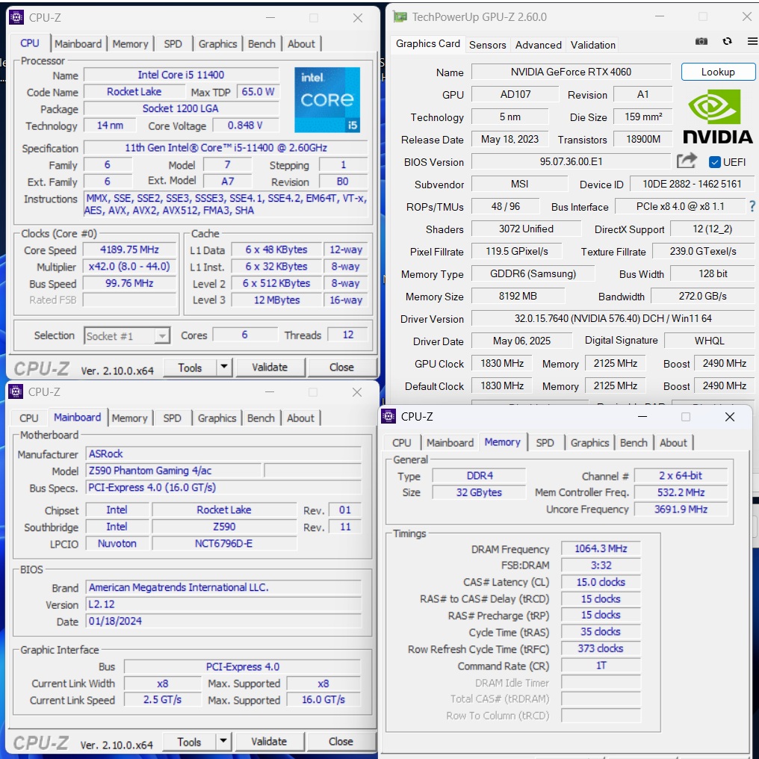Click the Uncore Frequency value 3691.9 MHz

(x=681, y=509)
